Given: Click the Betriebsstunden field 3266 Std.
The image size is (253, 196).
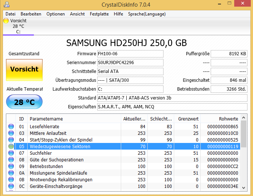Looking at the screenshot, I should [229, 89].
